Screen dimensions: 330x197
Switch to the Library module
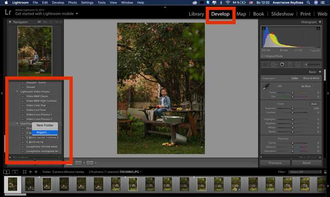coord(196,14)
